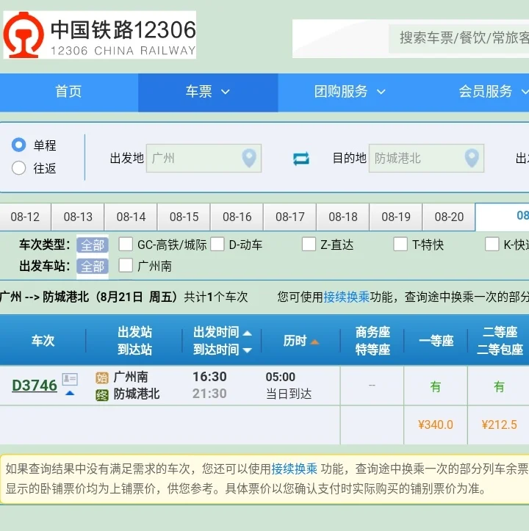The image size is (529, 531).
Task: Sort by 历时 duration arrow
Action: (x=314, y=342)
